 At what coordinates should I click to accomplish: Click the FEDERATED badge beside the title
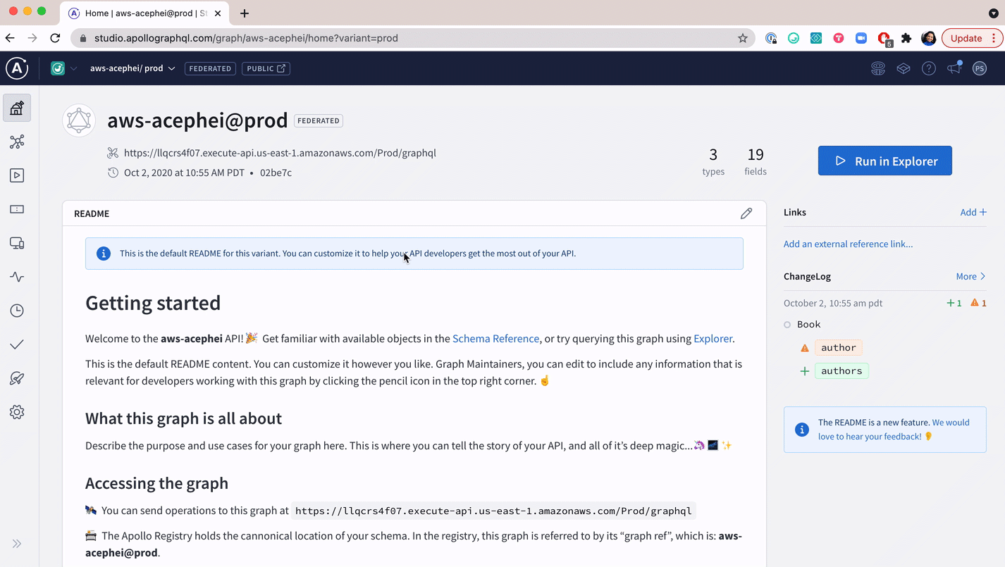[319, 120]
